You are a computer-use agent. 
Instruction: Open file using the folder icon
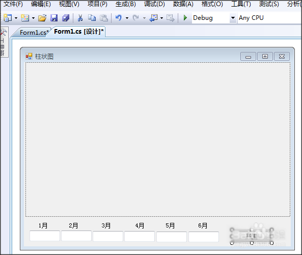click(x=42, y=18)
